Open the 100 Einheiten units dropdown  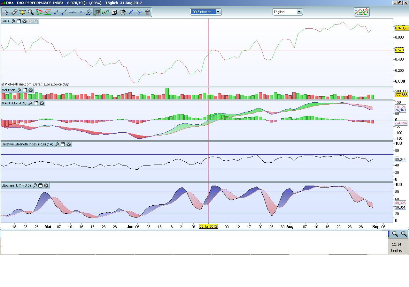[206, 12]
